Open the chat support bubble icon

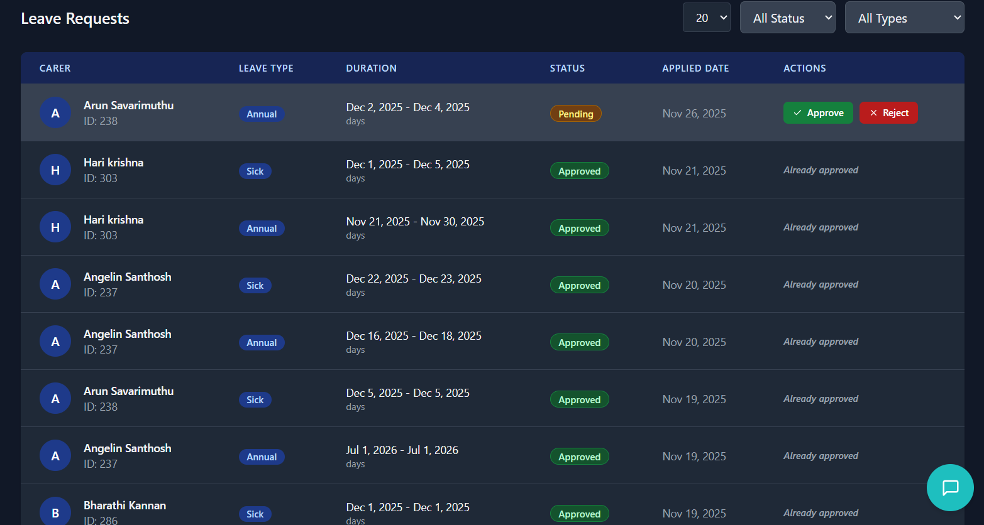tap(950, 487)
